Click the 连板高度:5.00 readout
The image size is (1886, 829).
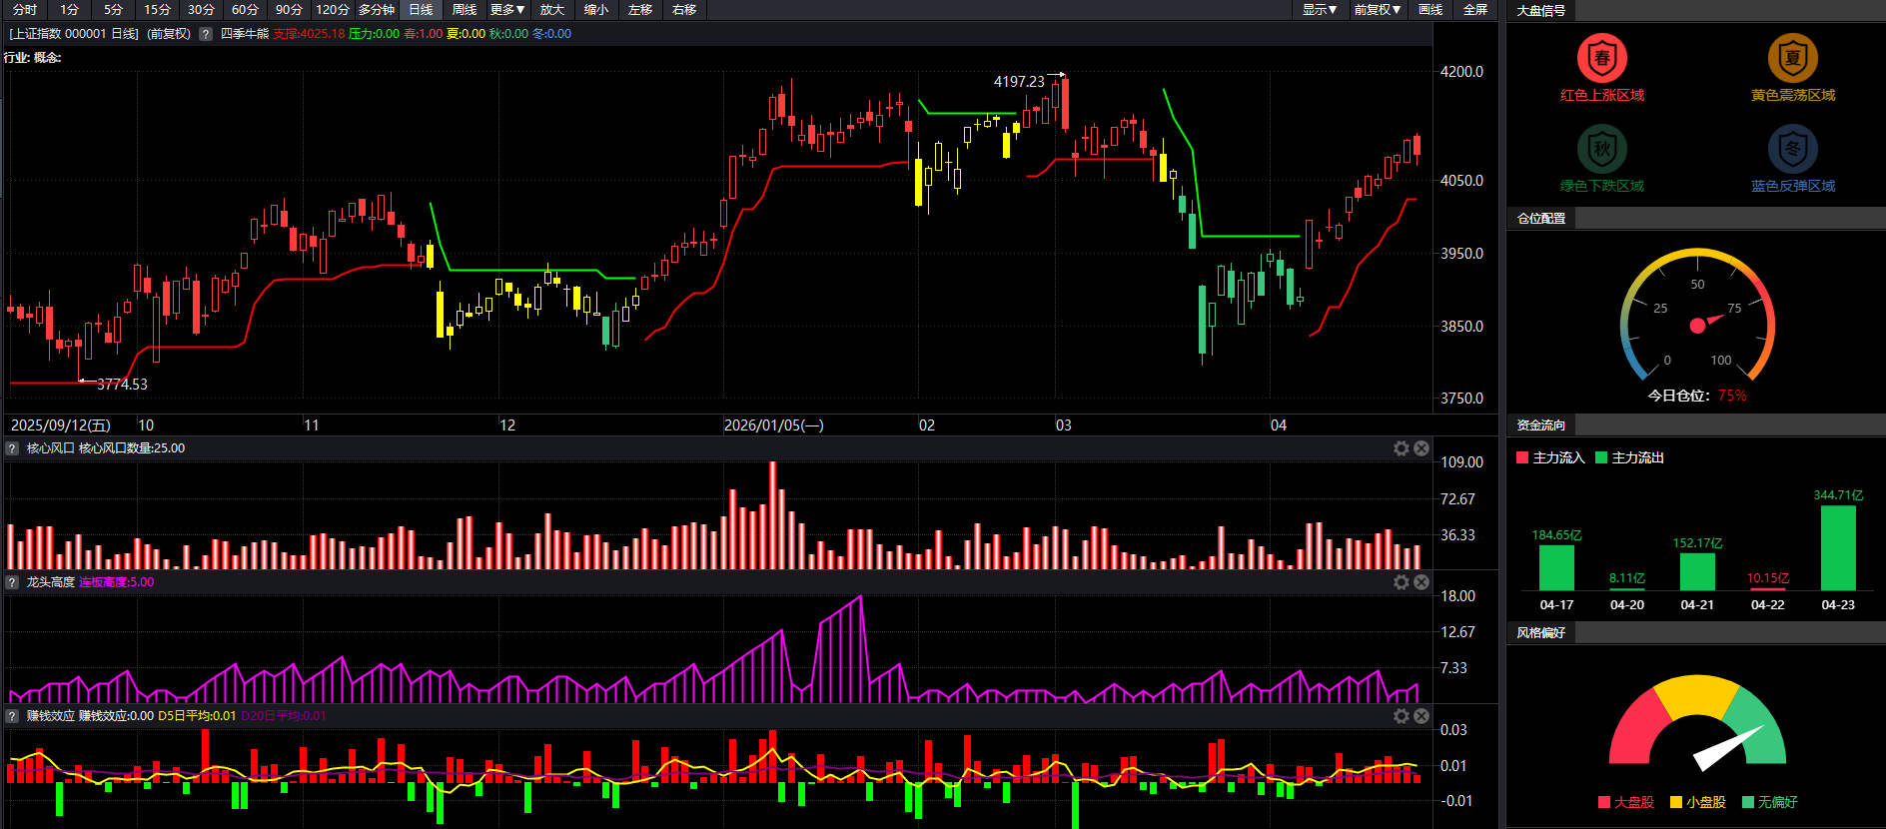coord(117,582)
